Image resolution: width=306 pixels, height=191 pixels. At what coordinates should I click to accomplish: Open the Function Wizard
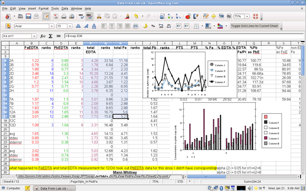[43, 36]
